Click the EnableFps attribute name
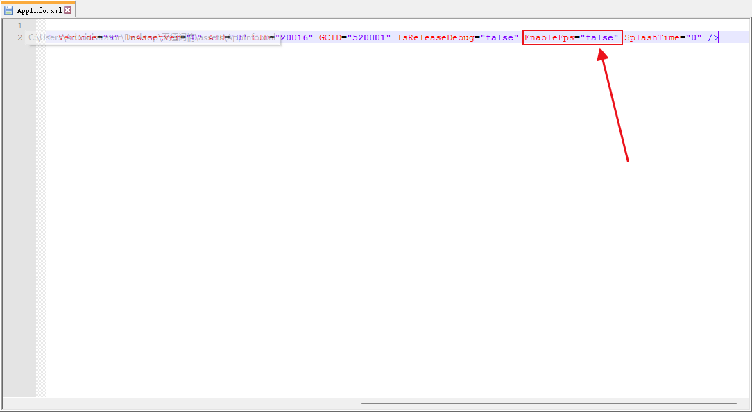The image size is (752, 412). pos(549,37)
